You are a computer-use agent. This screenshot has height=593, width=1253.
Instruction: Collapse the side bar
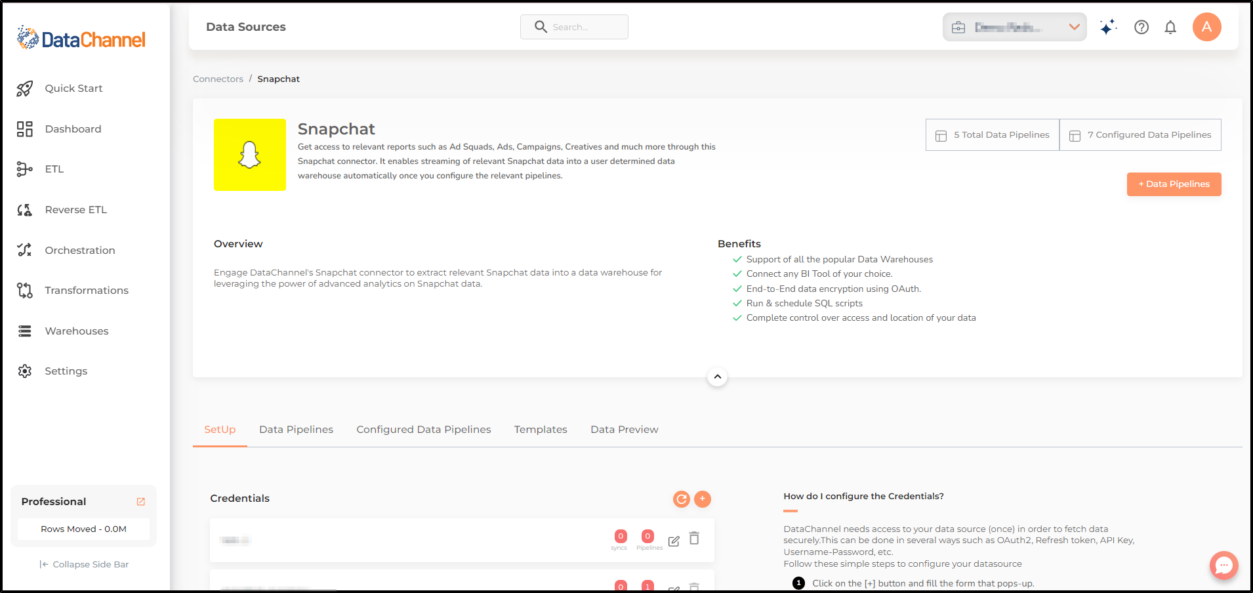point(84,564)
